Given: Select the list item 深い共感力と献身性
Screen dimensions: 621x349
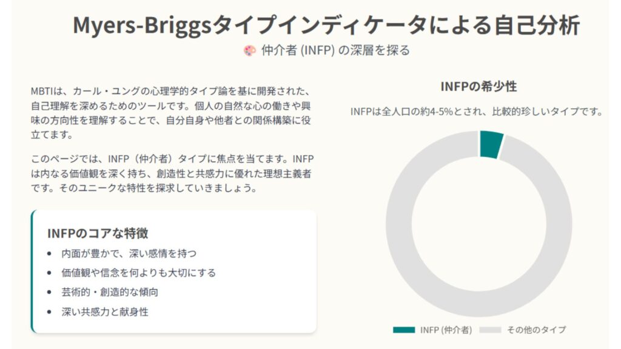Looking at the screenshot, I should tap(105, 312).
